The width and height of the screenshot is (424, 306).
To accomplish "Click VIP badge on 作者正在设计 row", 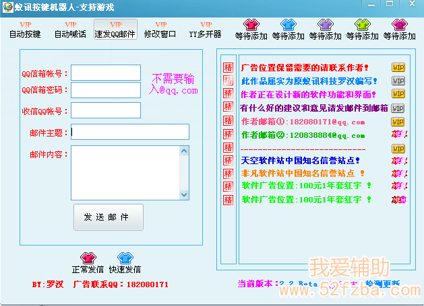I will [x=398, y=93].
